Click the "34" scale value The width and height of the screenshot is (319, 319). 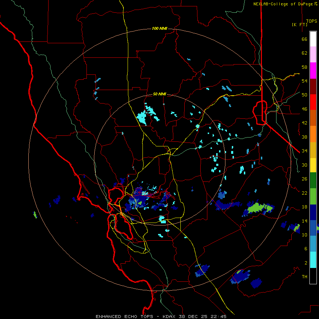click(x=304, y=151)
